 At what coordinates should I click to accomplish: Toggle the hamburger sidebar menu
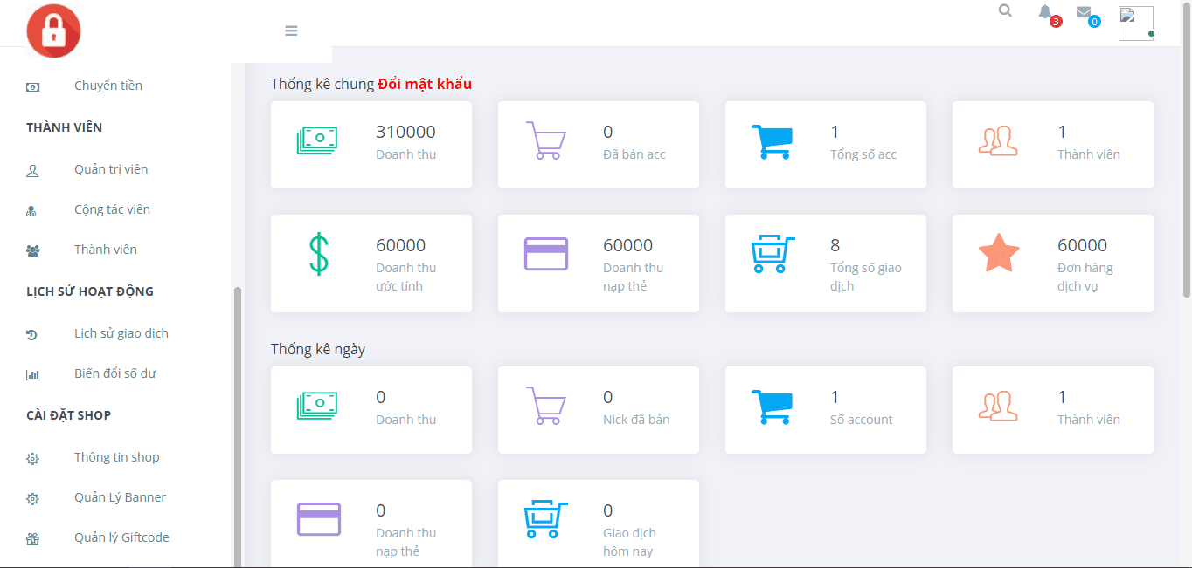point(291,31)
